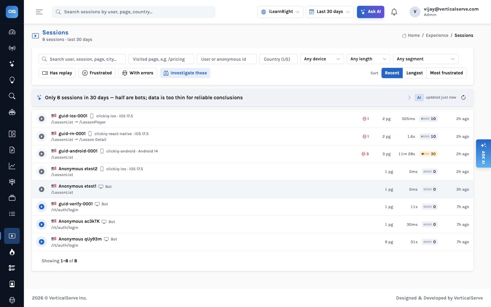
Task: Go to Experience breadcrumb link
Action: pyautogui.click(x=437, y=35)
